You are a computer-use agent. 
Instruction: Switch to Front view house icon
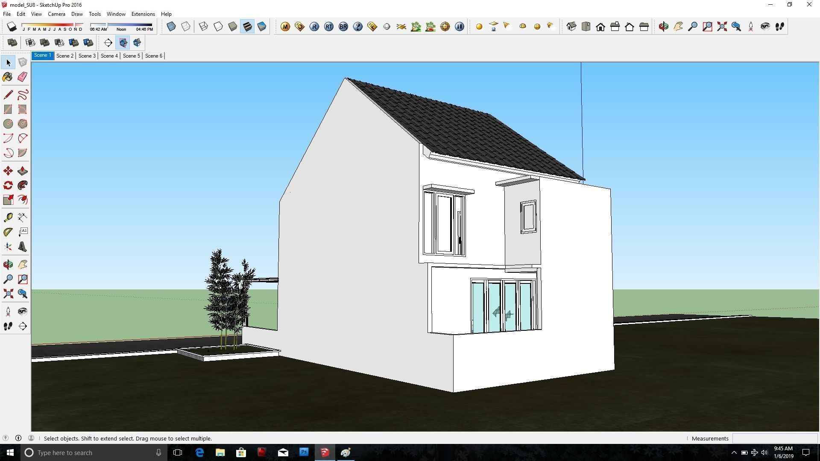600,26
